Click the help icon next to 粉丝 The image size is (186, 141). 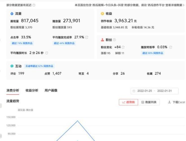click(x=114, y=40)
